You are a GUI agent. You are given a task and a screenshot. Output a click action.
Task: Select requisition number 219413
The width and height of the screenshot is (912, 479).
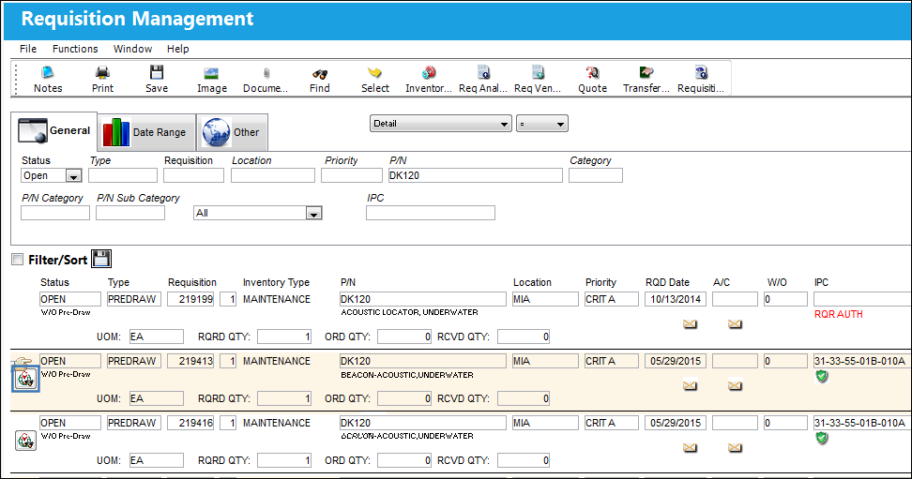(x=190, y=361)
